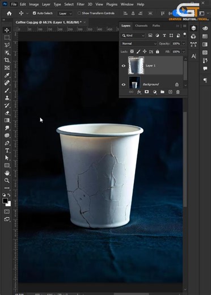Expand hidden panel tabs double arrow
This screenshot has height=295, width=211.
(x=178, y=26)
